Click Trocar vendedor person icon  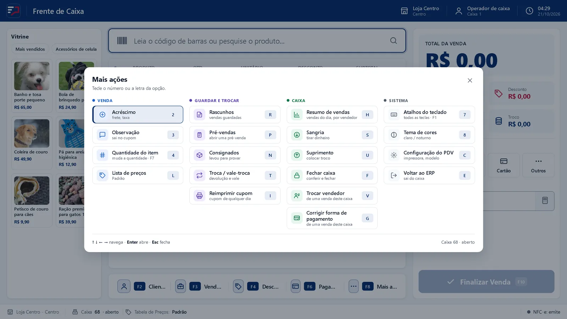tap(297, 195)
